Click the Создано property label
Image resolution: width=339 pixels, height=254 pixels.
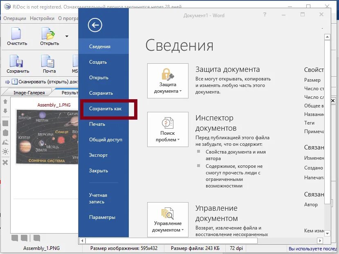click(x=314, y=168)
